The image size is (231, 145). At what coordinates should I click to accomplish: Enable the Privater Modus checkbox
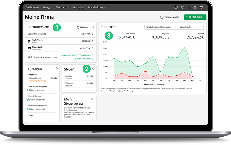(x=162, y=17)
